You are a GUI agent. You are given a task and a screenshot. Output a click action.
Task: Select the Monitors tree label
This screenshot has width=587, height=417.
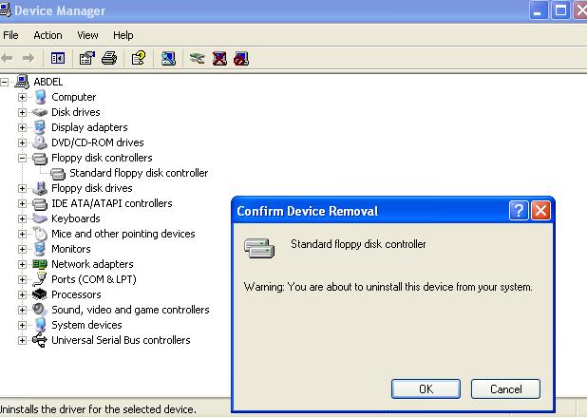point(71,249)
